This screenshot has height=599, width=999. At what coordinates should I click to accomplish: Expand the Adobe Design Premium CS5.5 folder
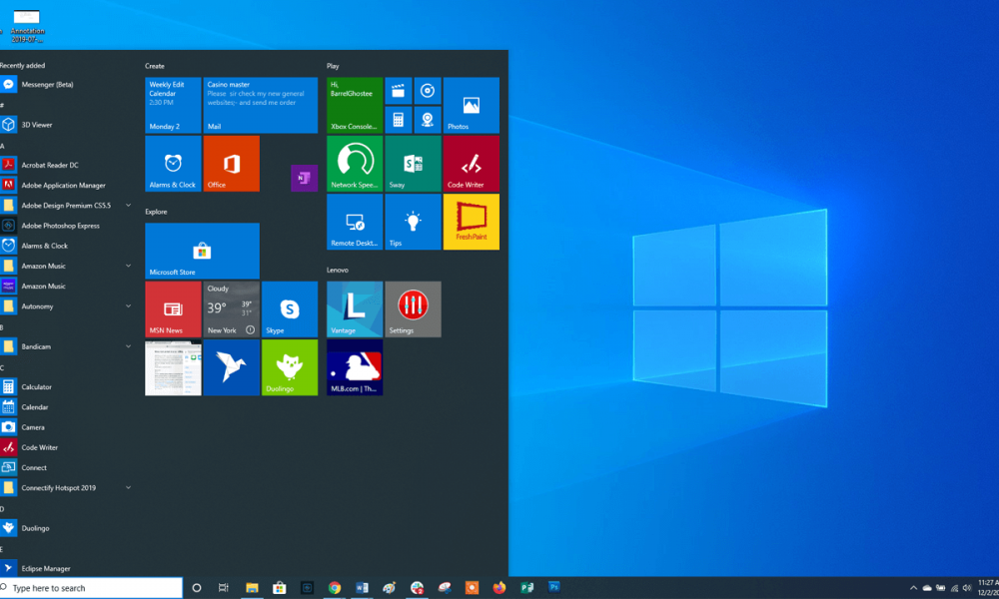[128, 205]
